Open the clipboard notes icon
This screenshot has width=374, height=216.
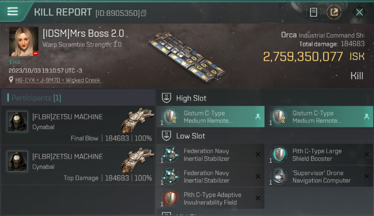[313, 12]
